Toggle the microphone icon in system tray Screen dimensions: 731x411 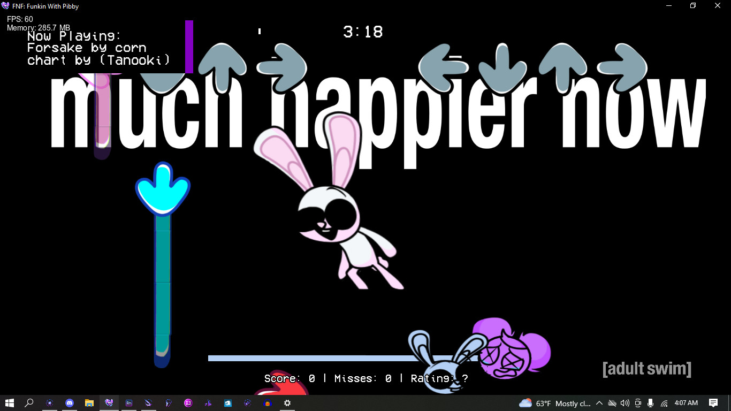click(x=650, y=404)
